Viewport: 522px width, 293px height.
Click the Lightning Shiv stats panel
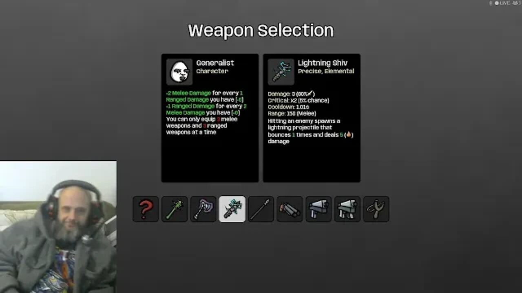click(x=312, y=118)
